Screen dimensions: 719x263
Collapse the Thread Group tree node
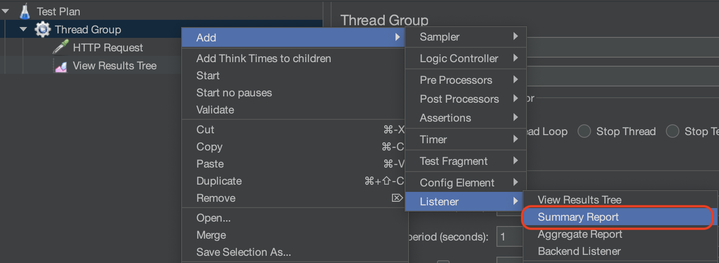coord(23,30)
